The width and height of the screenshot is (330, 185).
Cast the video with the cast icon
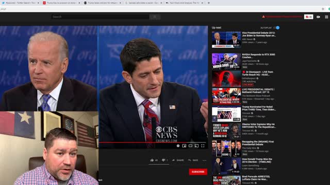[196, 146]
